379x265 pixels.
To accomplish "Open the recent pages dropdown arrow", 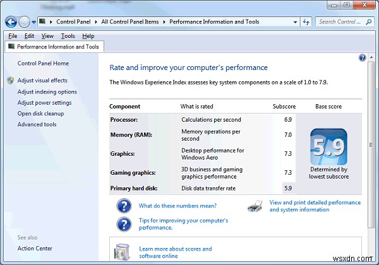I will coord(34,22).
